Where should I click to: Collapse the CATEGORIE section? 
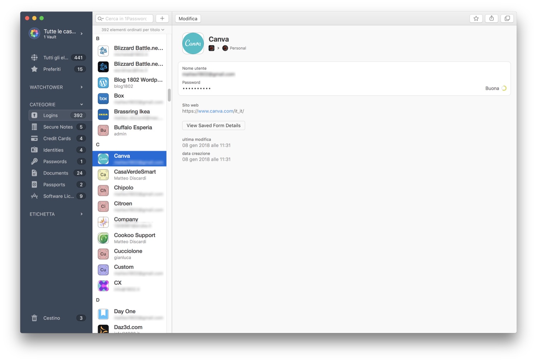click(82, 105)
